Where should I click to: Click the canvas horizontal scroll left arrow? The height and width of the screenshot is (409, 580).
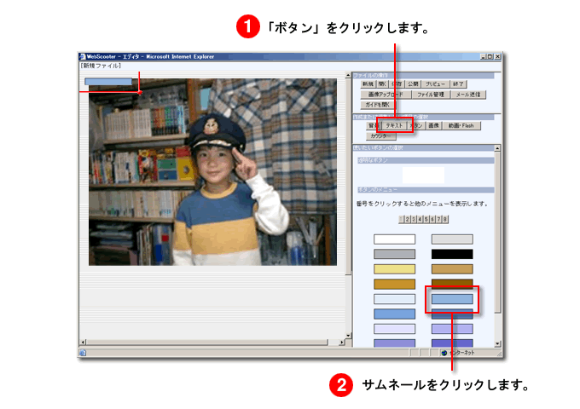pos(83,343)
